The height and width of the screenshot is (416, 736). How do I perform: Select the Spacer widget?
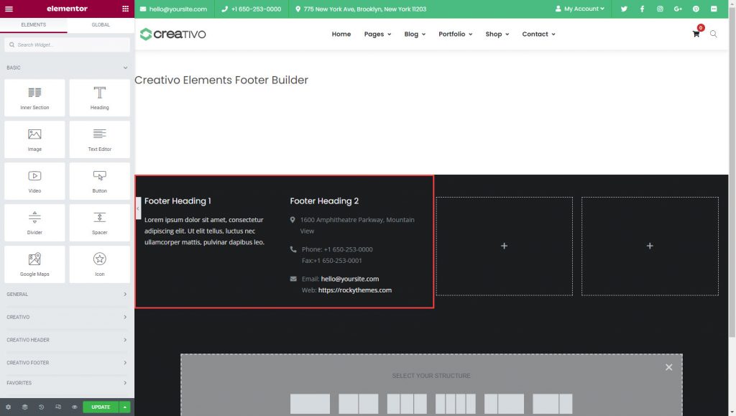(x=99, y=223)
